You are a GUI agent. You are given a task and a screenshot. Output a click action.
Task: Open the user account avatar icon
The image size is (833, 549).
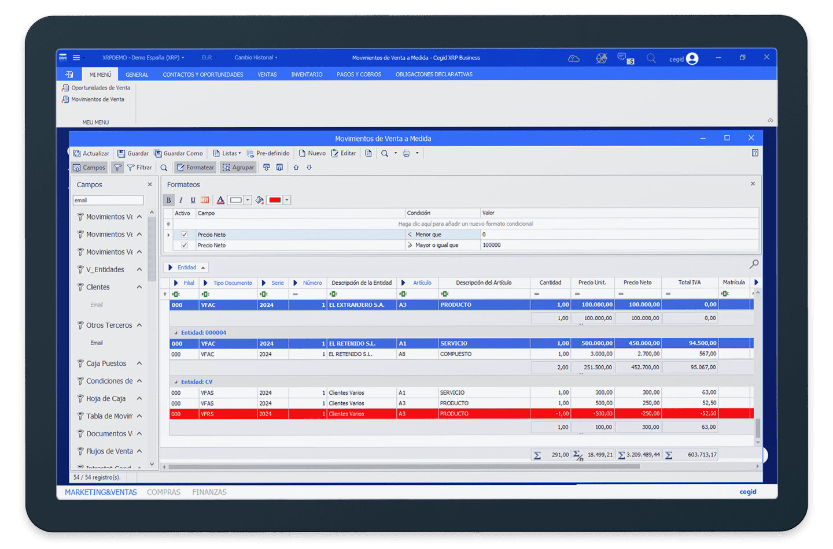[692, 59]
